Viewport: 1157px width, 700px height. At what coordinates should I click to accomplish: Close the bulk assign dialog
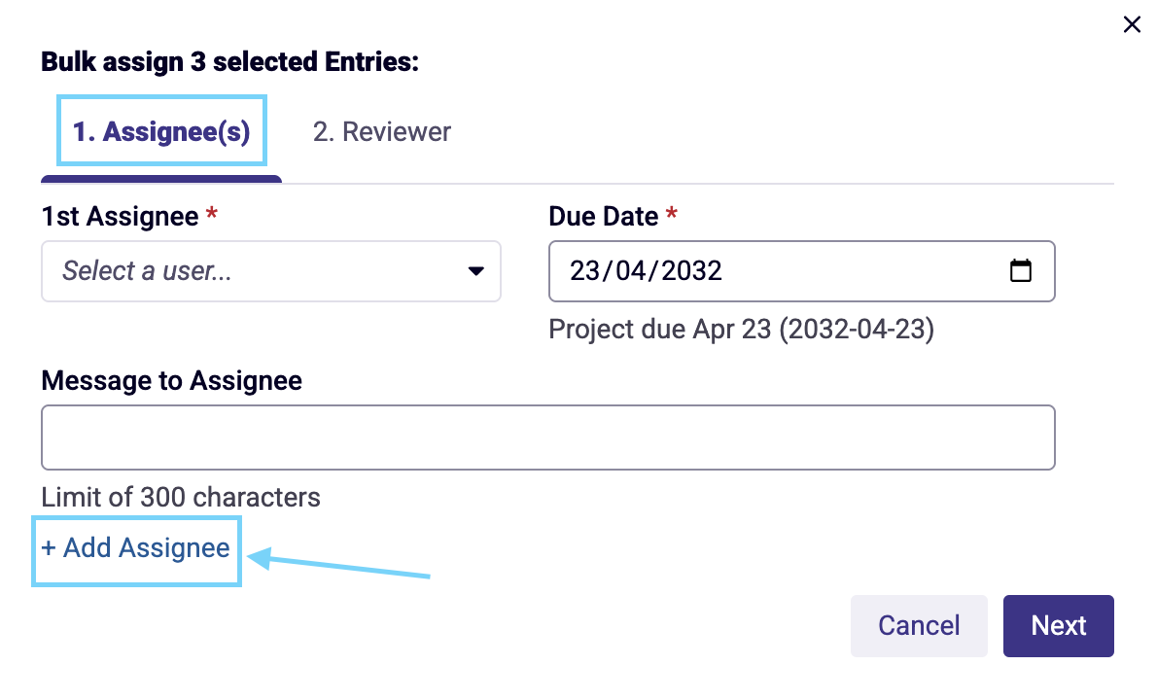point(1131,24)
